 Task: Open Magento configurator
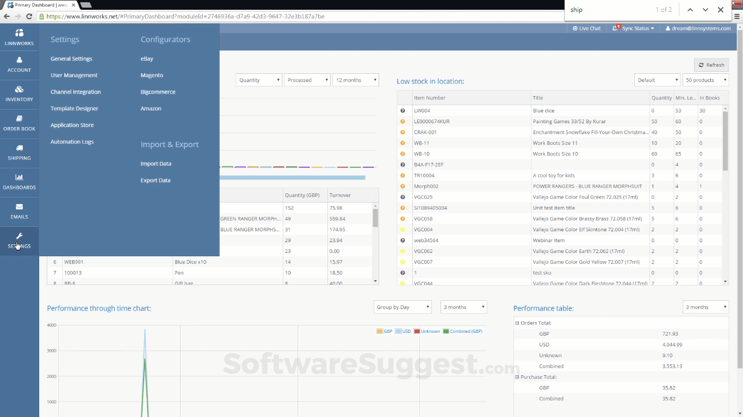(x=152, y=75)
